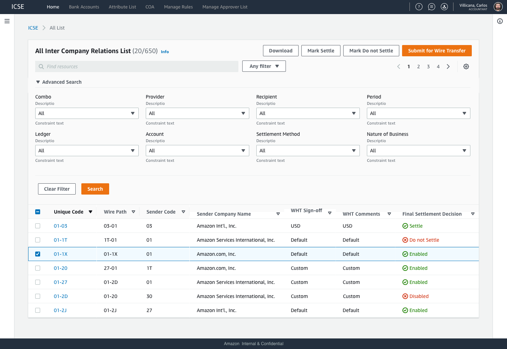
Task: Go to page 4 of results
Action: [438, 66]
